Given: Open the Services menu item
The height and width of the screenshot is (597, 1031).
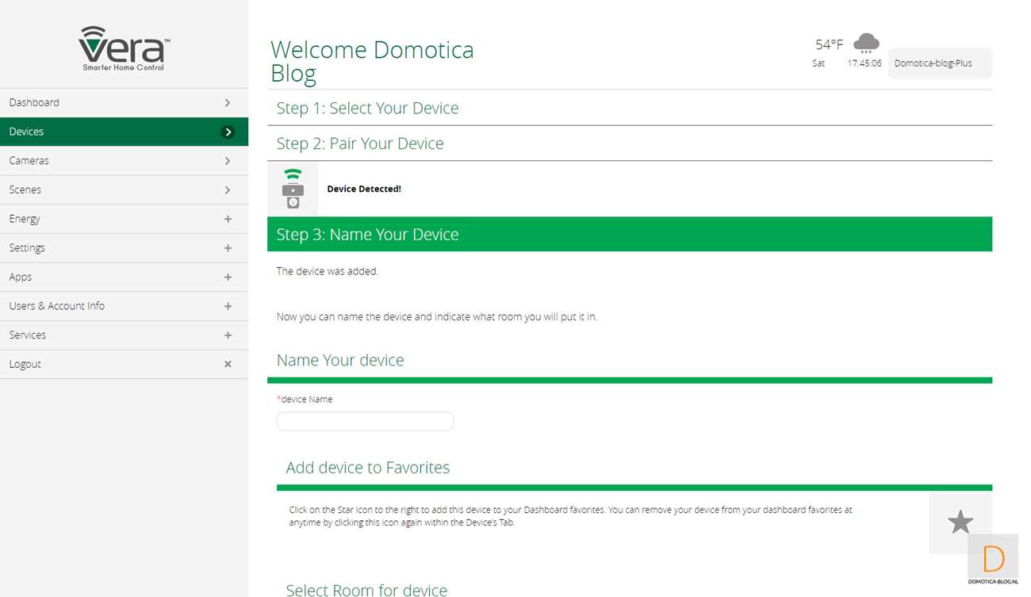Looking at the screenshot, I should (x=28, y=335).
